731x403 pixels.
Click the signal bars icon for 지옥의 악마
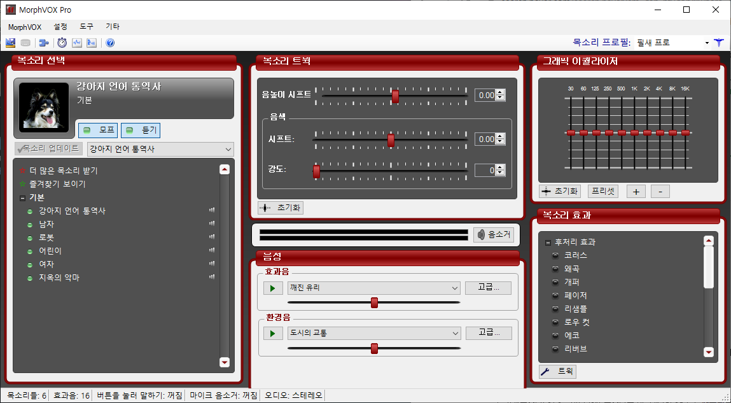pos(212,277)
